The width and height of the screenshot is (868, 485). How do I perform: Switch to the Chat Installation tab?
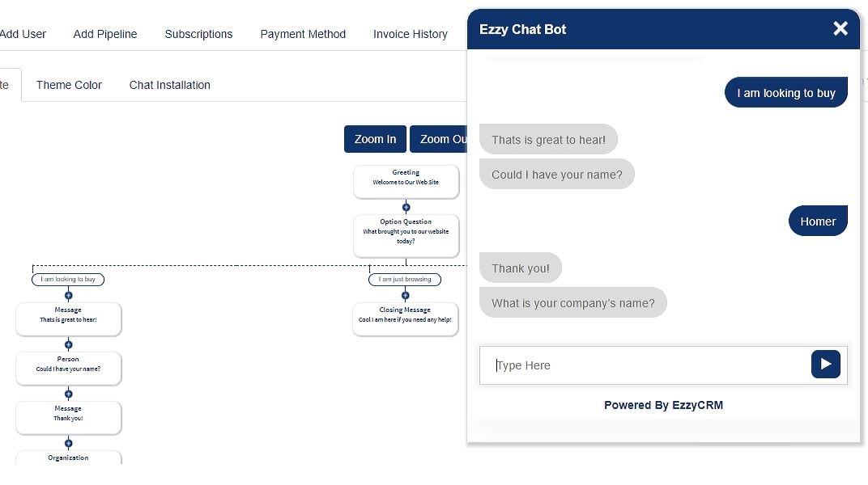(169, 85)
